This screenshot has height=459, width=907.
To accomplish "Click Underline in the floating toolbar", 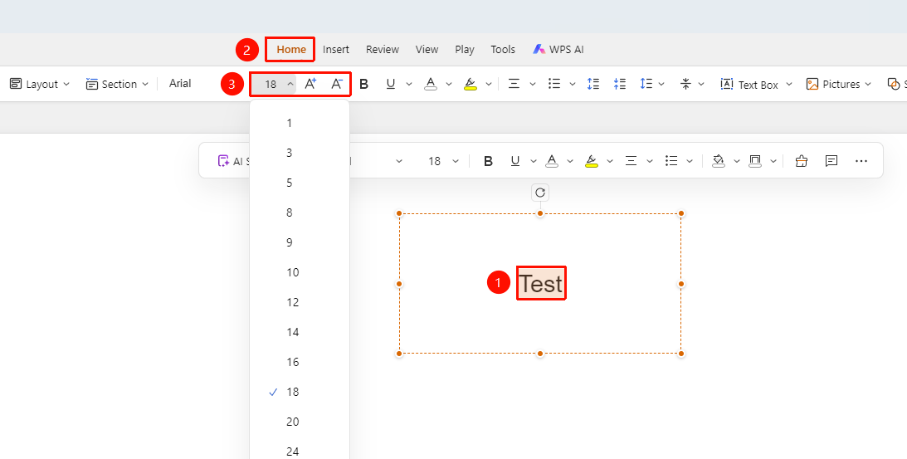I will pyautogui.click(x=515, y=161).
